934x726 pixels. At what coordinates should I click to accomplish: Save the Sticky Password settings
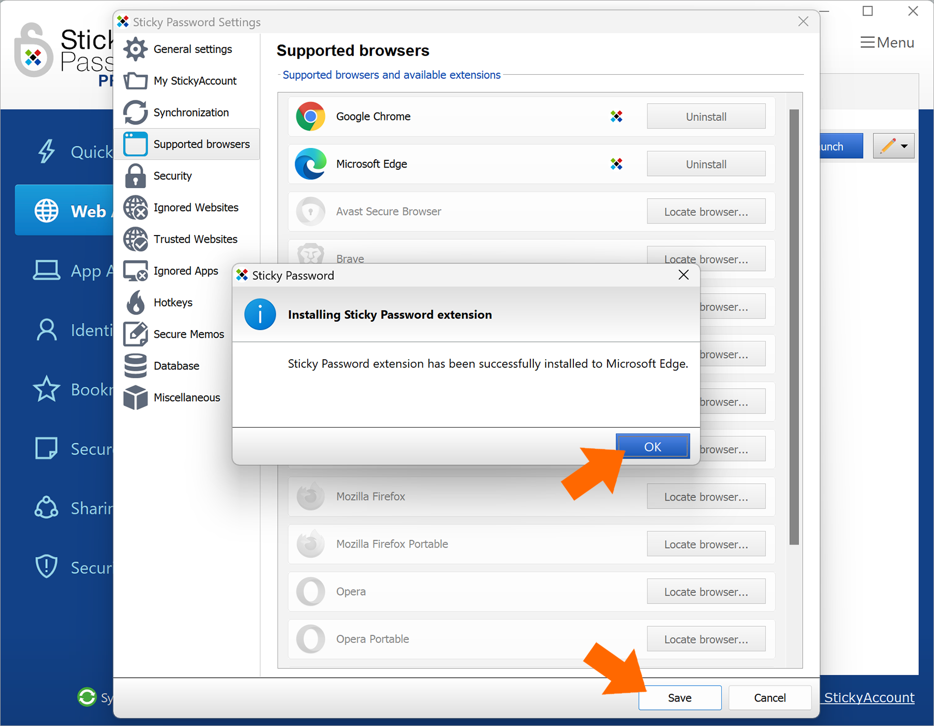680,697
